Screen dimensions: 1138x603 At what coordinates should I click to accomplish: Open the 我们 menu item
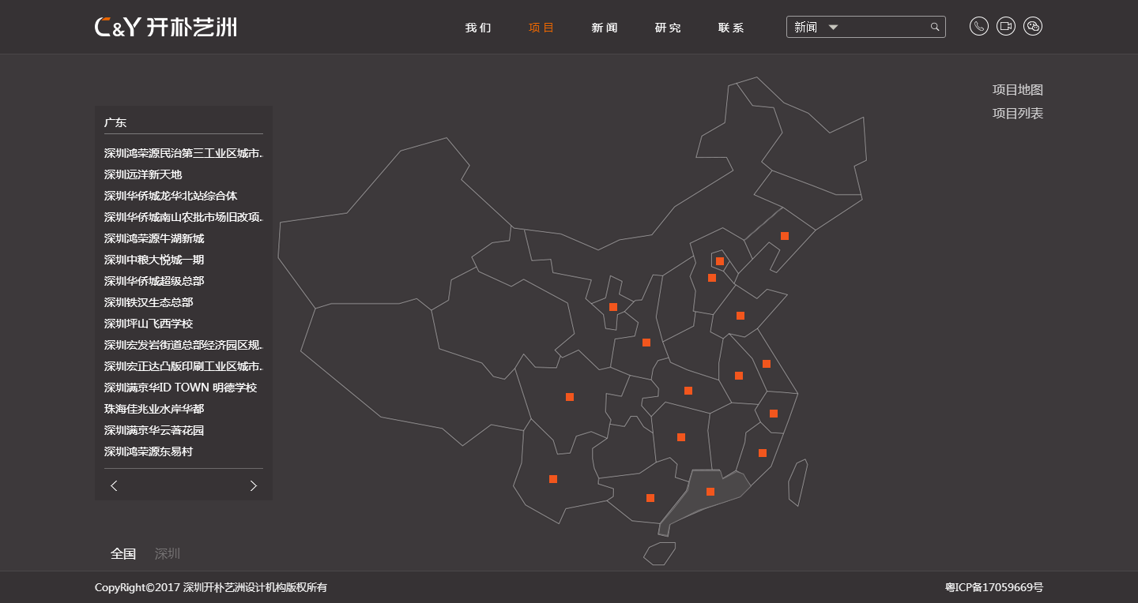(x=478, y=28)
